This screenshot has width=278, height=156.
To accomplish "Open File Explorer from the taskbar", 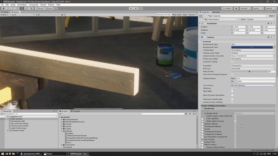I will pos(13,154).
